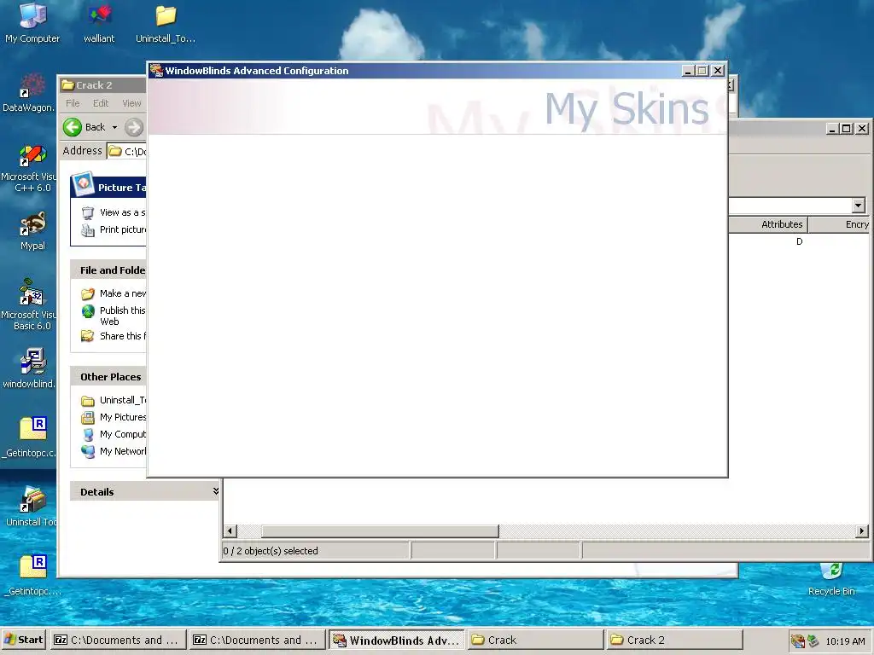Click the 10:19 AM clock
Screen dimensions: 874x655
[x=845, y=641]
